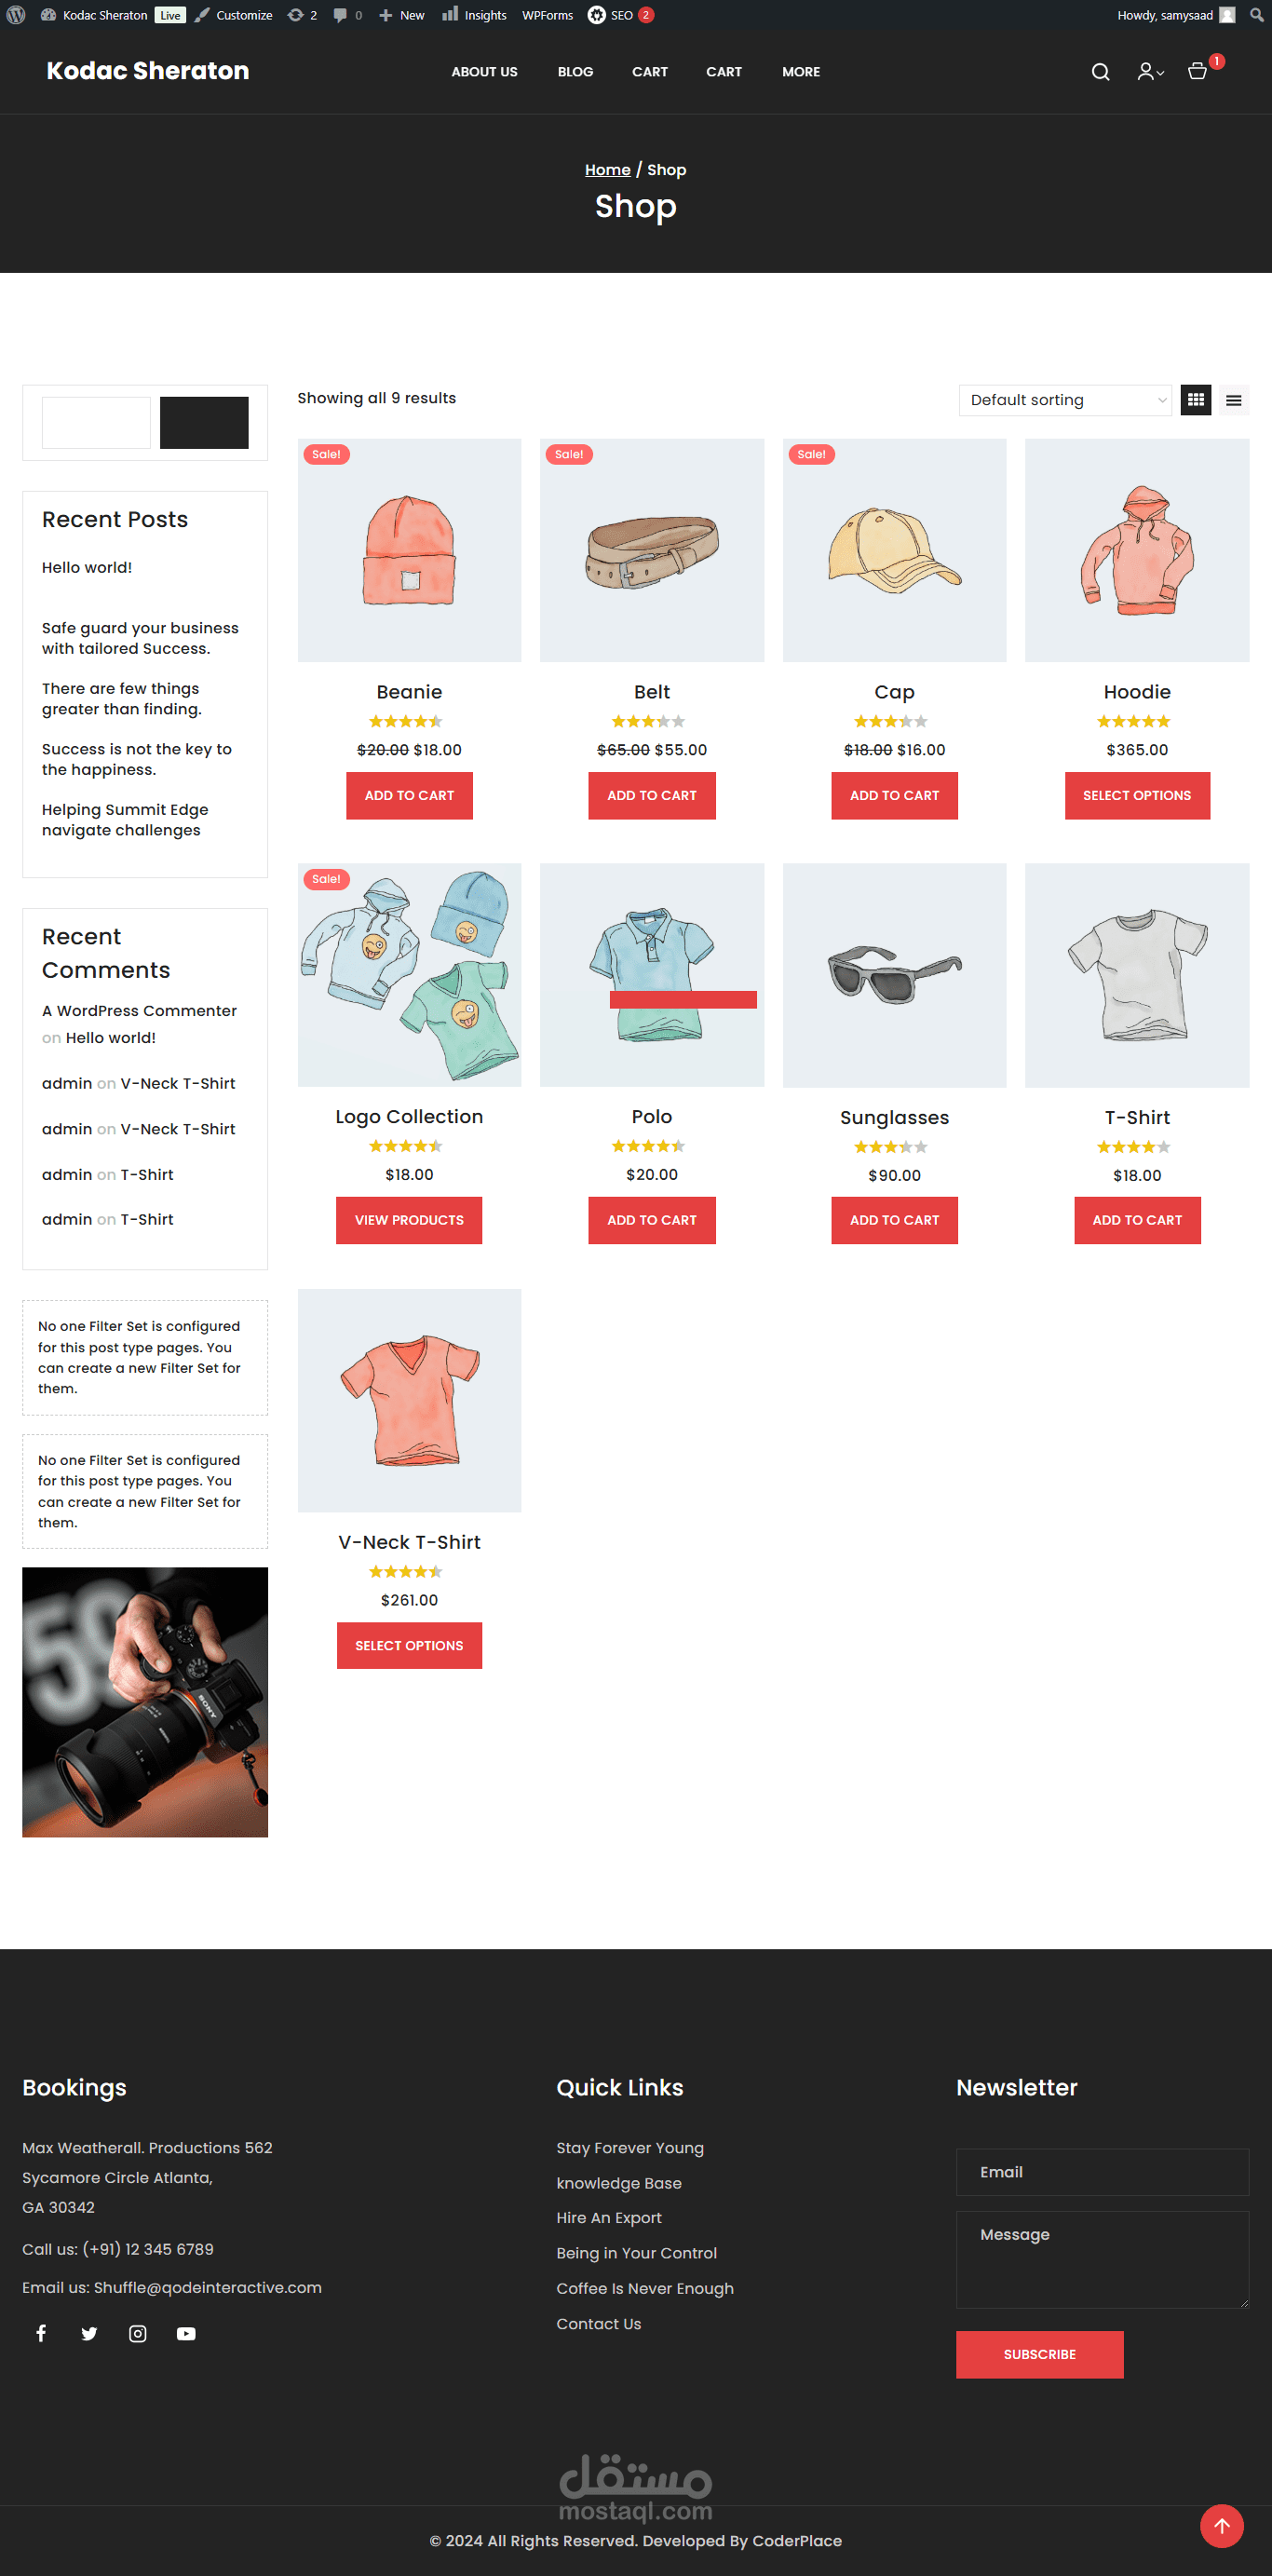This screenshot has width=1272, height=2576.
Task: Open the Default sorting dropdown
Action: point(1065,400)
